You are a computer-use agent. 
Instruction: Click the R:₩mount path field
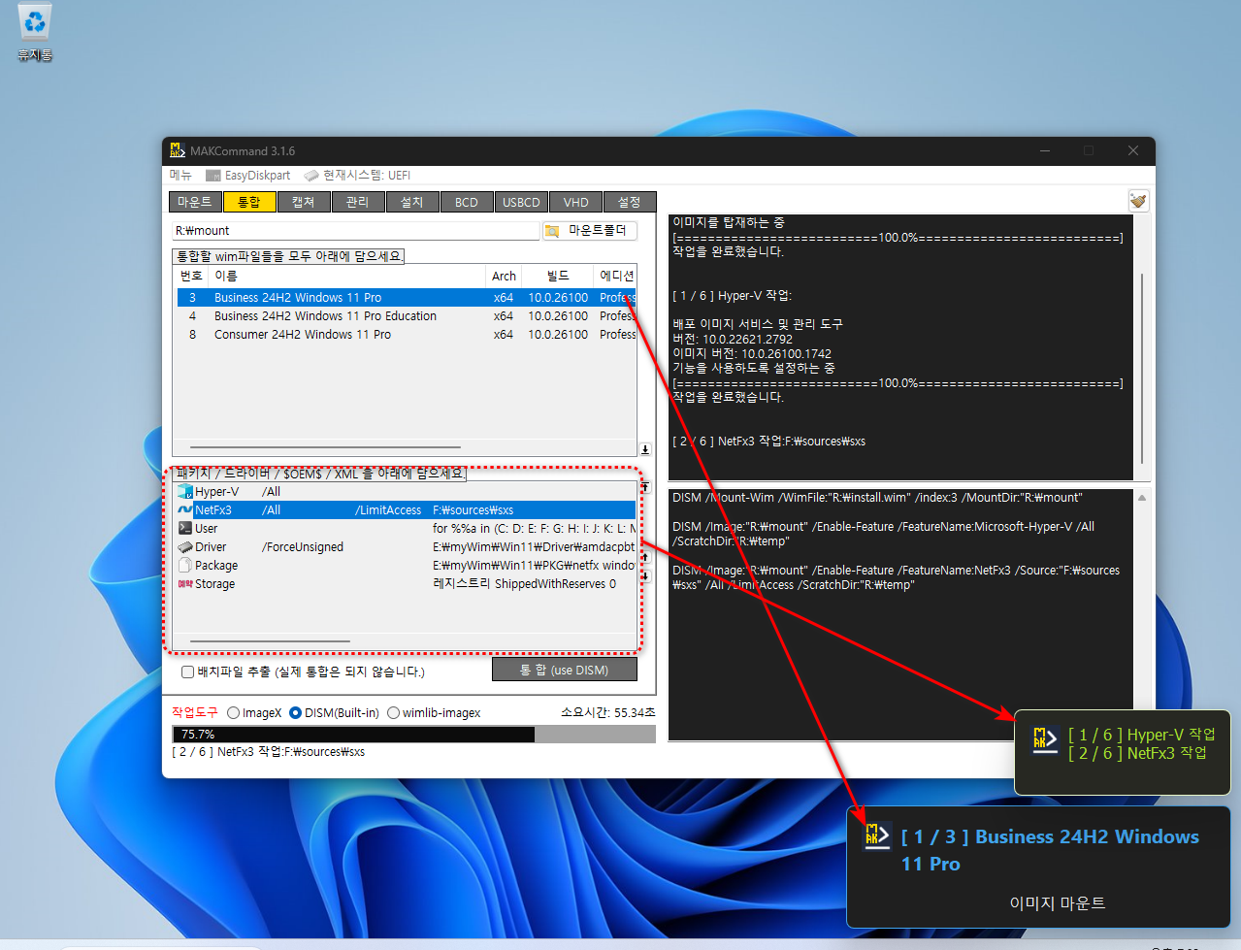(355, 231)
